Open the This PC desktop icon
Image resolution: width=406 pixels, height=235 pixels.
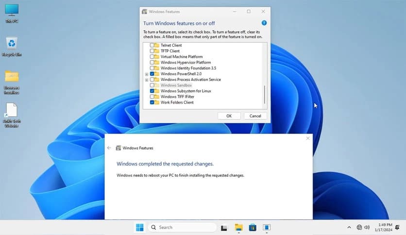[x=12, y=14]
